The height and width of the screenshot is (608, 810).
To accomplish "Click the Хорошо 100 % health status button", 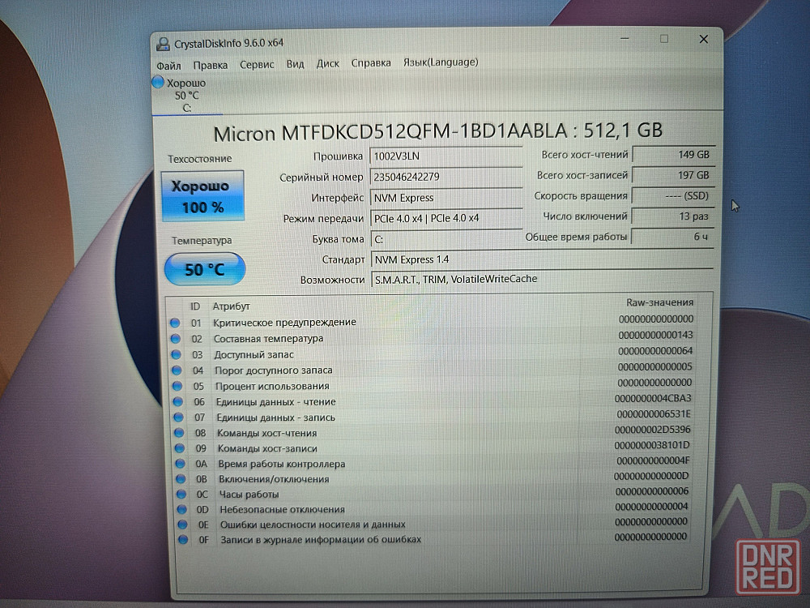I will (x=202, y=196).
